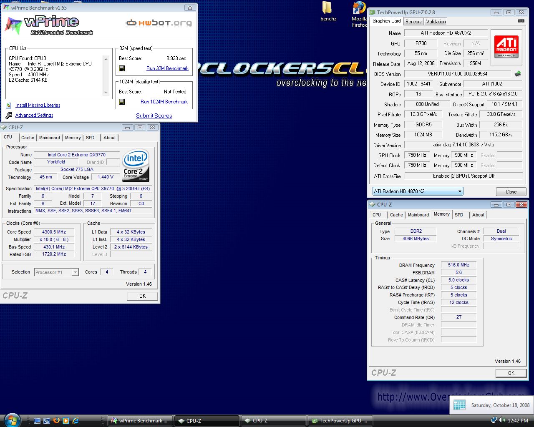Click the Run 1024M Benchmark link
The height and width of the screenshot is (427, 534).
[164, 102]
